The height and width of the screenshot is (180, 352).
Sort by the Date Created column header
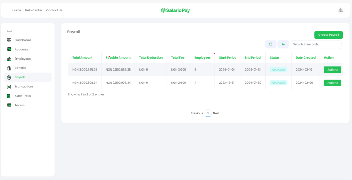tap(306, 57)
